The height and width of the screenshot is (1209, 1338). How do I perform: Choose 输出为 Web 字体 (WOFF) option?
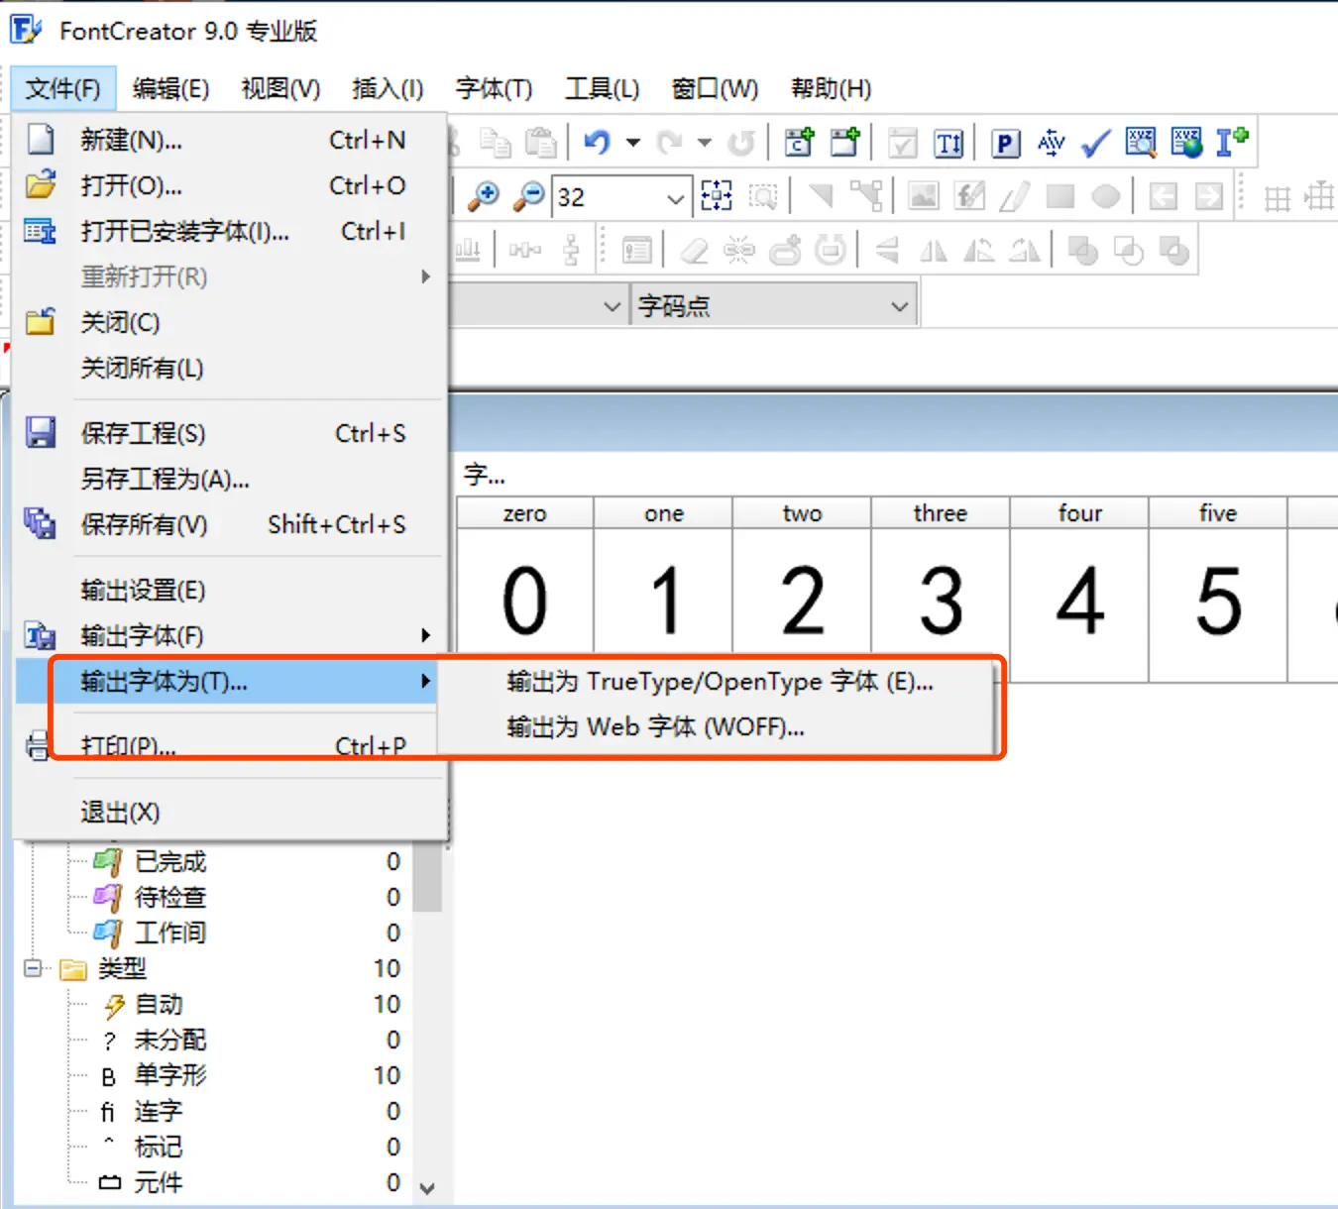[x=651, y=726]
